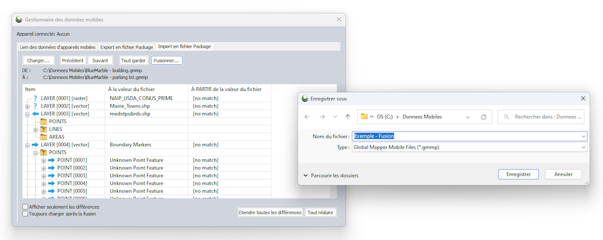Open address bar path history dropdown
Image resolution: width=603 pixels, height=240 pixels.
click(468, 117)
